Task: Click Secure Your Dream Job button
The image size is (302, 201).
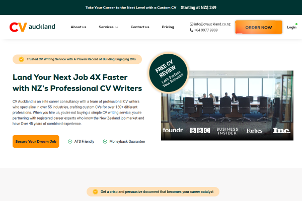Action: point(36,141)
